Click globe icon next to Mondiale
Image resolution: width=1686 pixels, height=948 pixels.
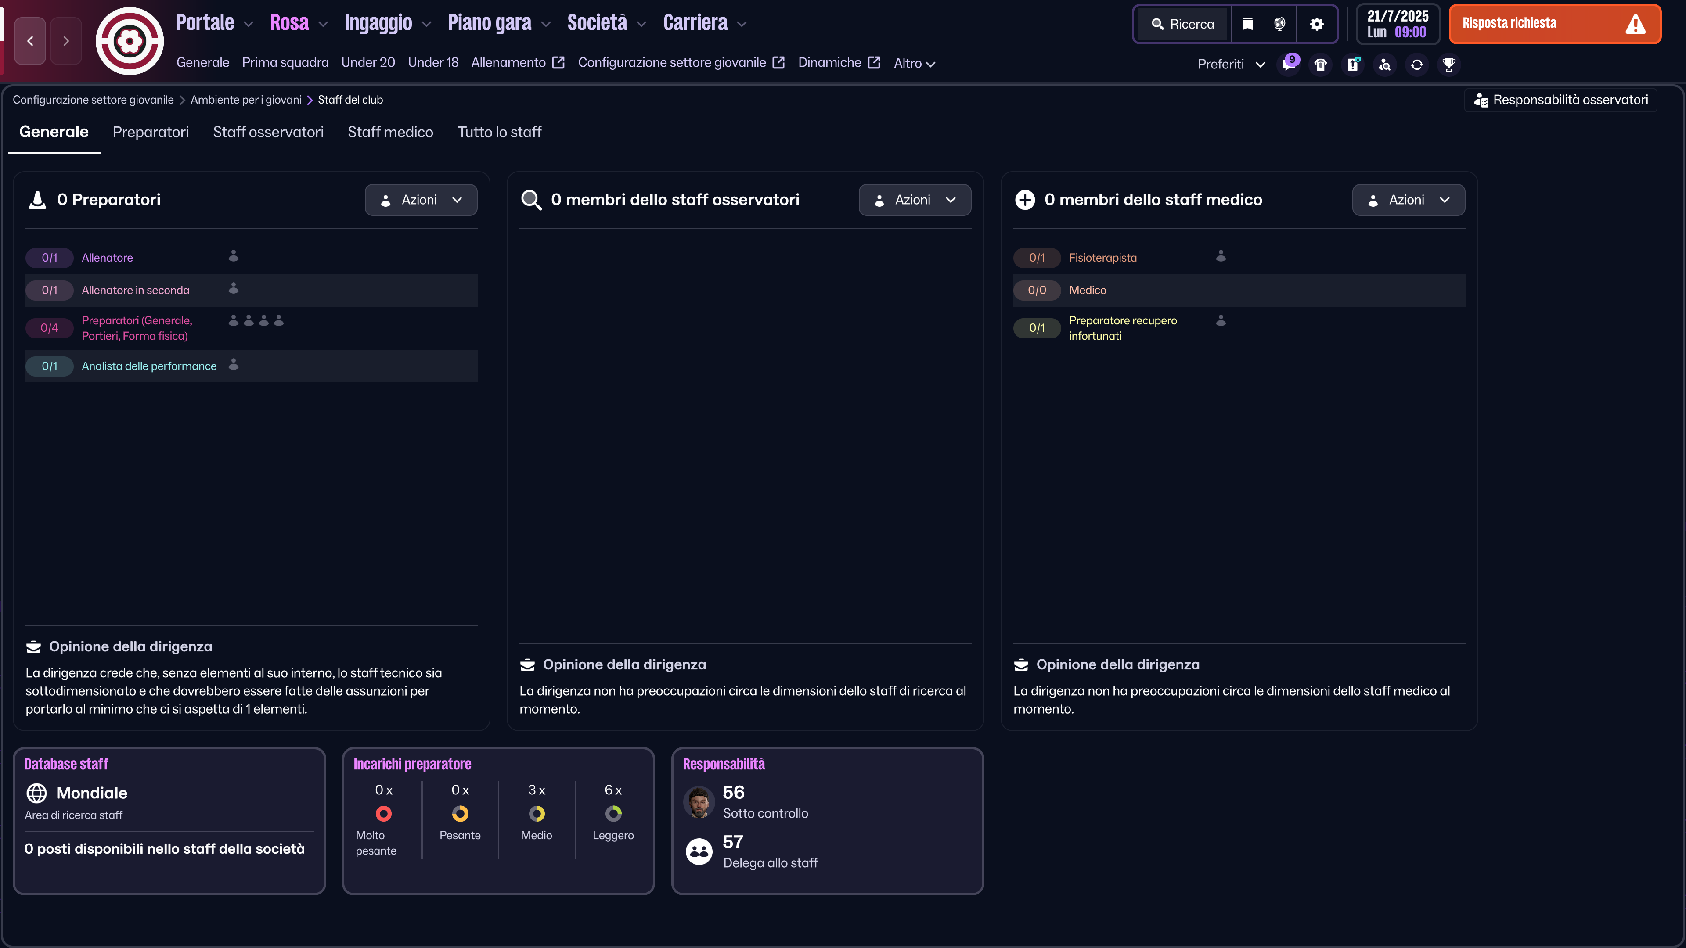click(x=36, y=793)
